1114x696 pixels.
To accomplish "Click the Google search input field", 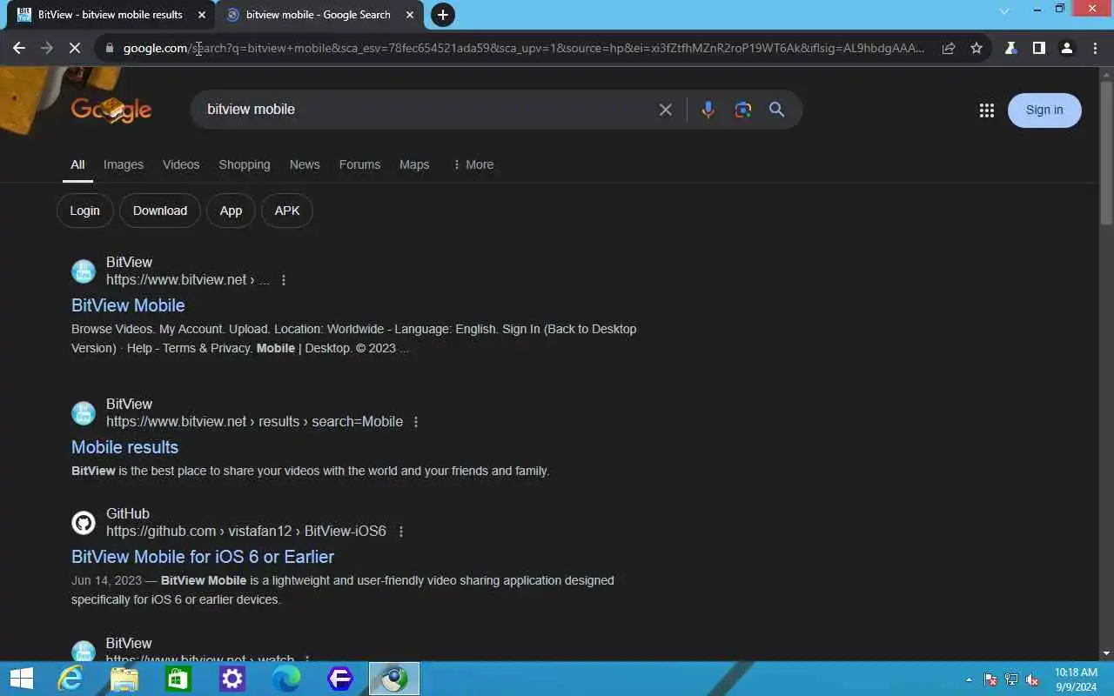I will coord(426,110).
